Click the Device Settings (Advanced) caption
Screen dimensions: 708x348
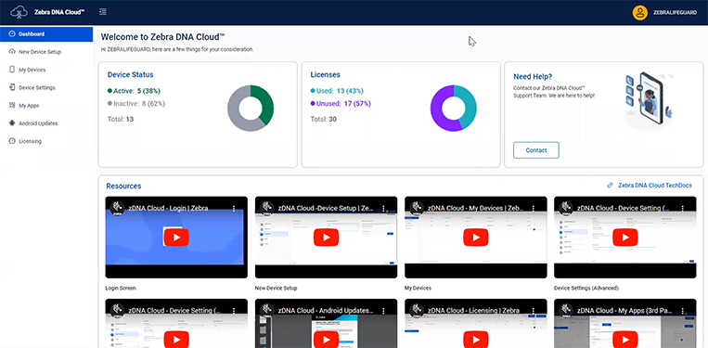click(x=586, y=288)
